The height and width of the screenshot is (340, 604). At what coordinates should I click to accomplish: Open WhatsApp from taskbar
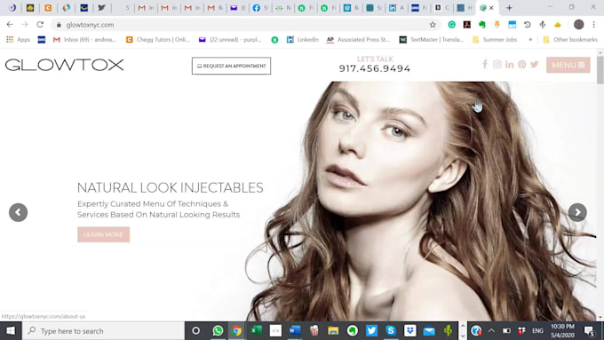click(x=218, y=331)
